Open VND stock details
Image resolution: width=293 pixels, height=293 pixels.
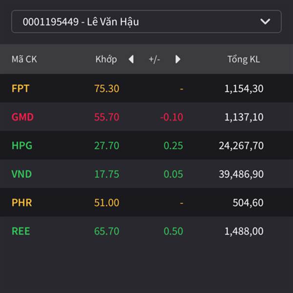click(x=21, y=174)
